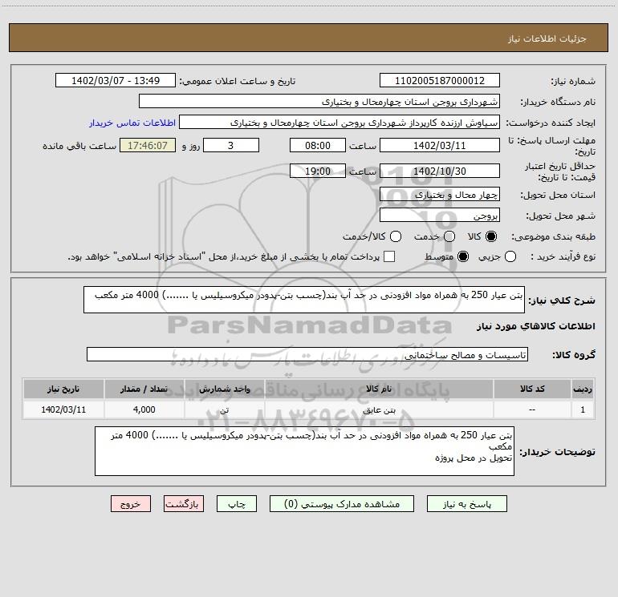Click the validity time field 19:00
The image size is (618, 597).
(318, 171)
